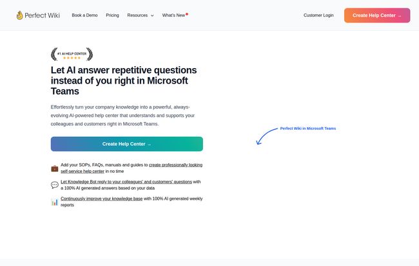Viewport: 419px width, 266px height.
Task: Follow Continuously improve your knowledge base link
Action: (102, 199)
